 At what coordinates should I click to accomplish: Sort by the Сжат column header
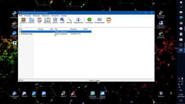pos(51,29)
